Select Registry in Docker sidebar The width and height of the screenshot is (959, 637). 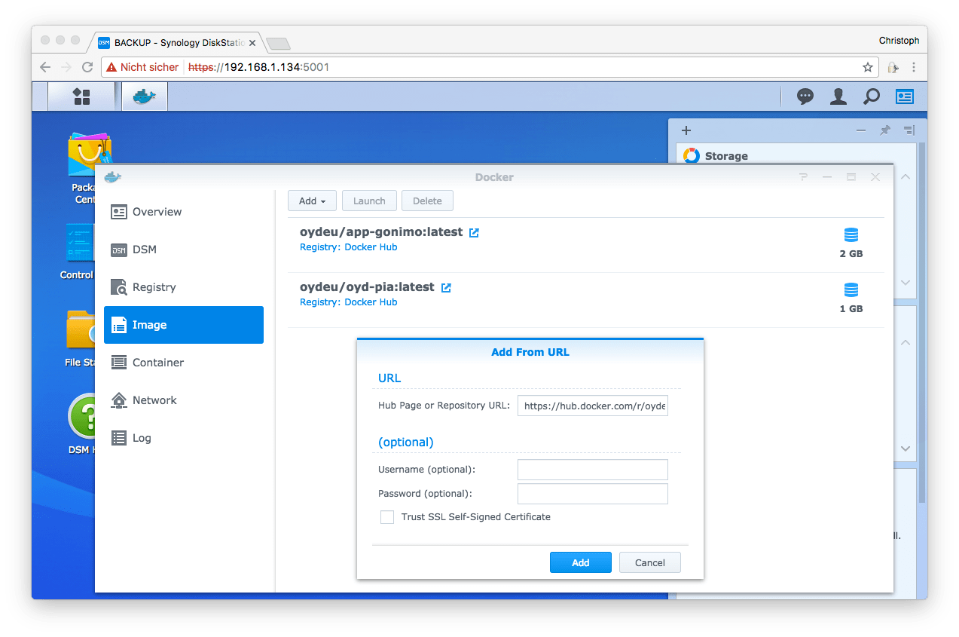(x=154, y=287)
